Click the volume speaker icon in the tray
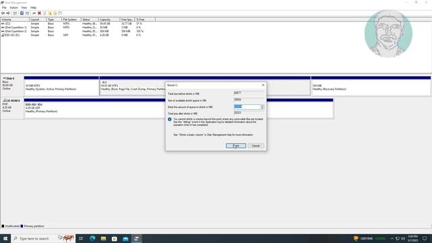This screenshot has height=243, width=432. click(x=403, y=238)
